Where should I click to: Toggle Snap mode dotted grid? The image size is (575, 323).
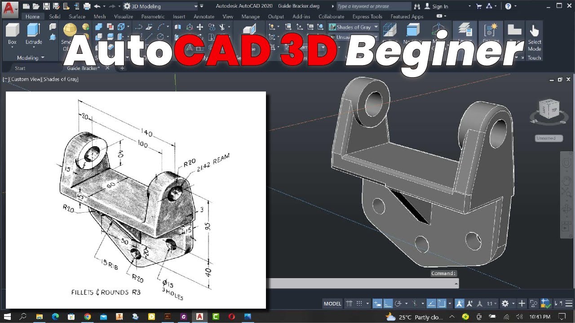(x=359, y=304)
